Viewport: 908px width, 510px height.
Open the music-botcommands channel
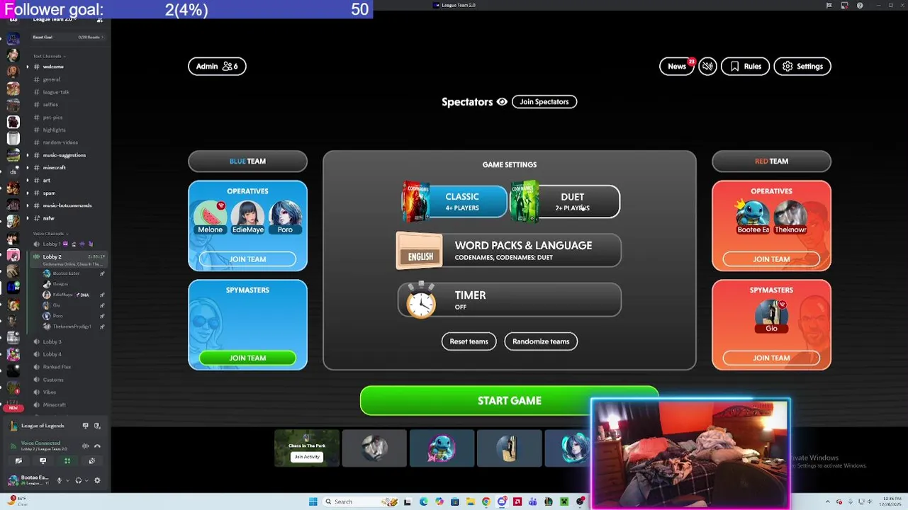pos(67,205)
